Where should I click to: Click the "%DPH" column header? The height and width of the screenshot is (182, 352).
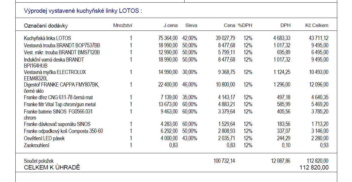click(245, 26)
